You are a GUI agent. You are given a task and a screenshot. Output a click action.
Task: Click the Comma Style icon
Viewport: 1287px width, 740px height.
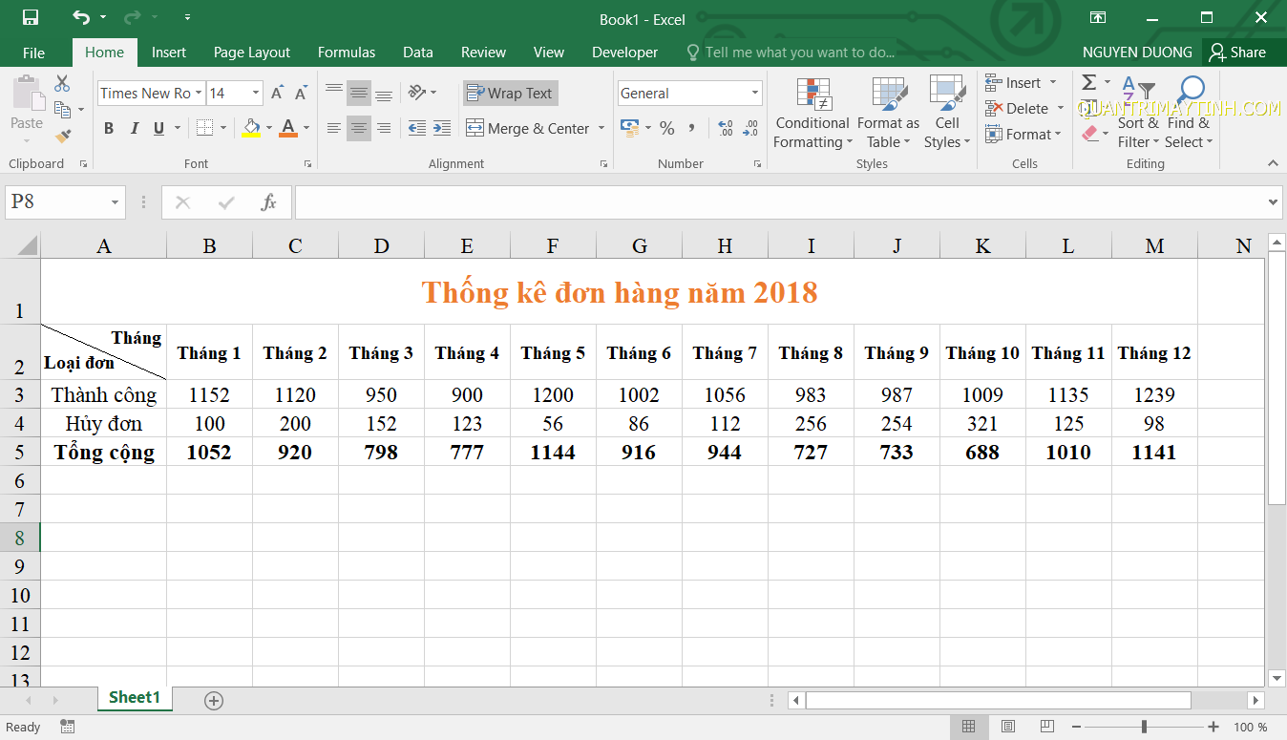coord(691,128)
